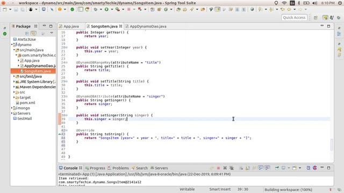Viewport: 344px width, 193px height.
Task: Click the Wi-Fi icon in system tray
Action: [x=284, y=3]
